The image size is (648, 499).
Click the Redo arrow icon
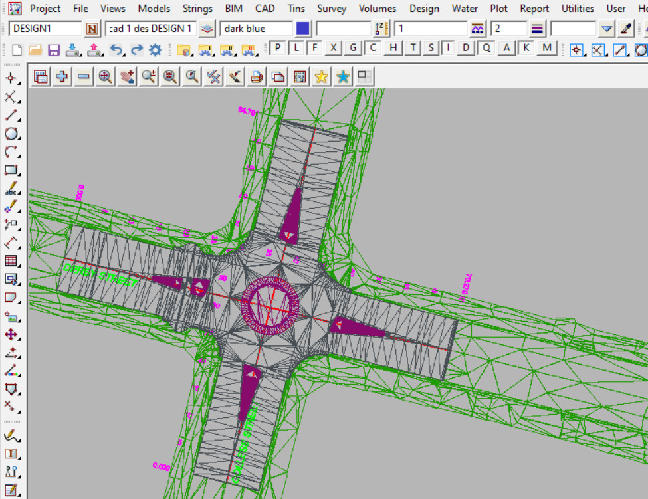(x=136, y=50)
